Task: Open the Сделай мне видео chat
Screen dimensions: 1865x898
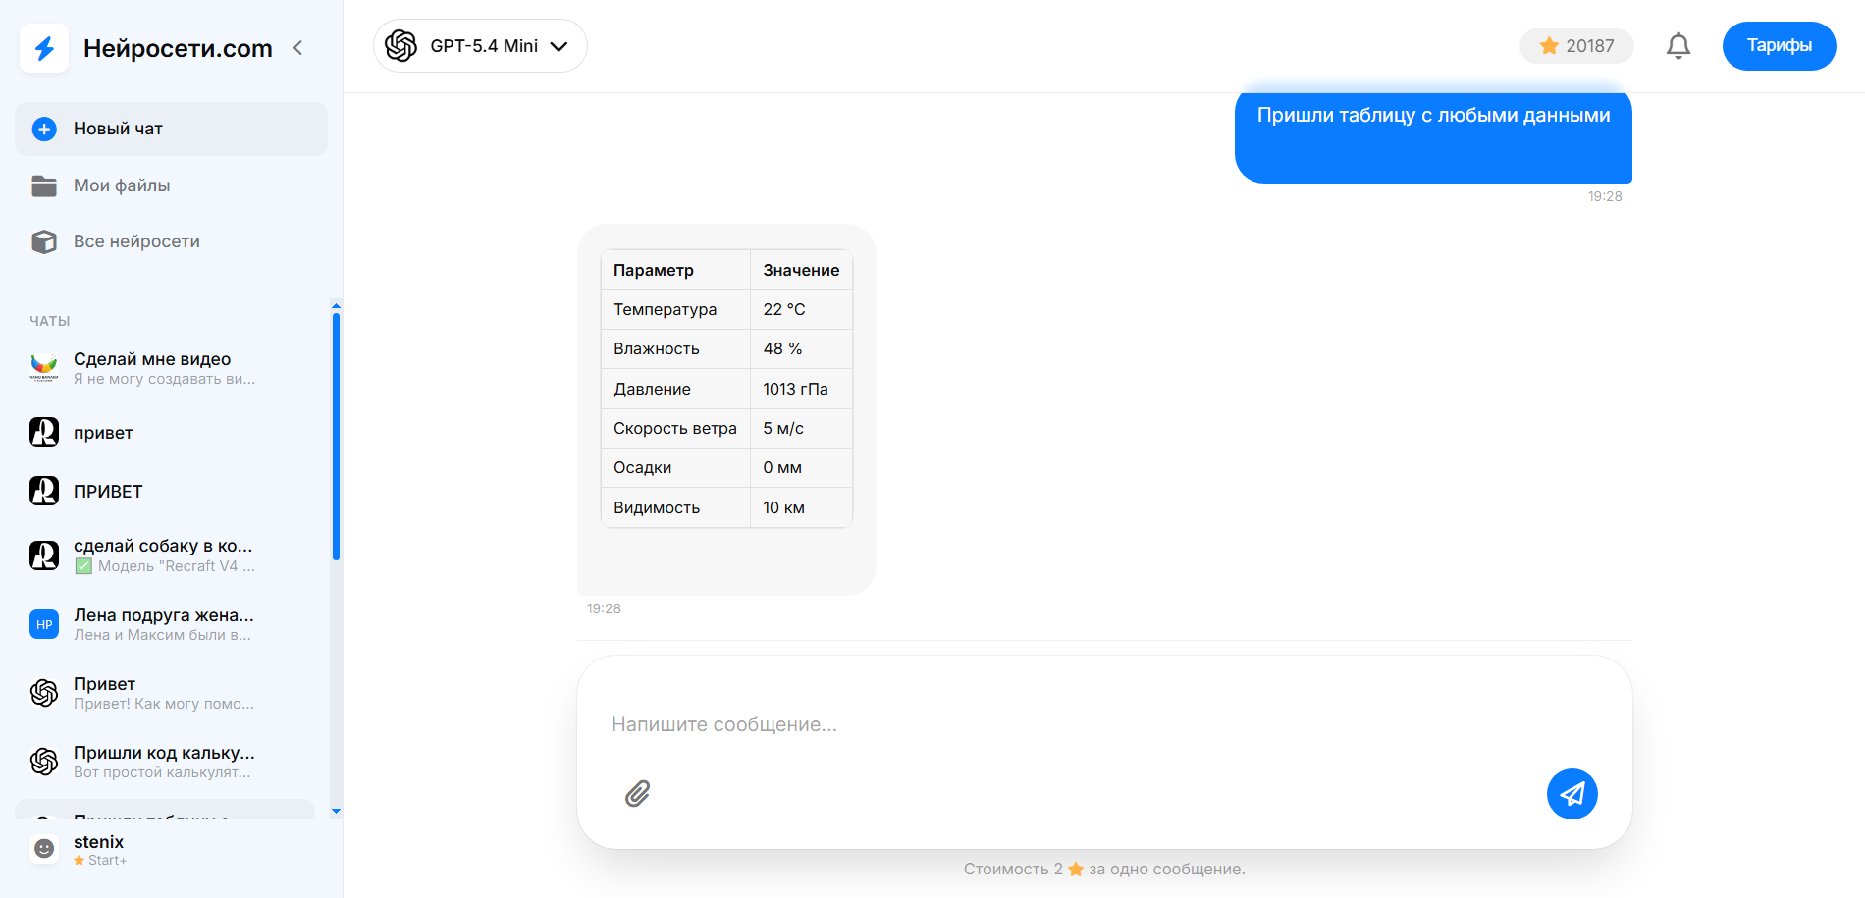Action: tap(163, 368)
